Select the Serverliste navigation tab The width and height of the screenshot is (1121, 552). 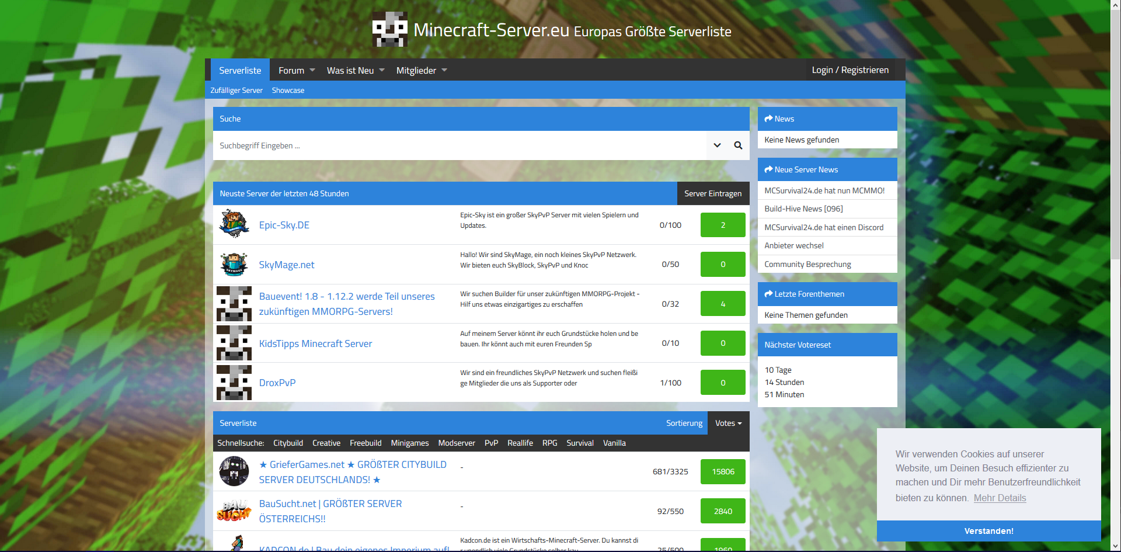pyautogui.click(x=240, y=70)
